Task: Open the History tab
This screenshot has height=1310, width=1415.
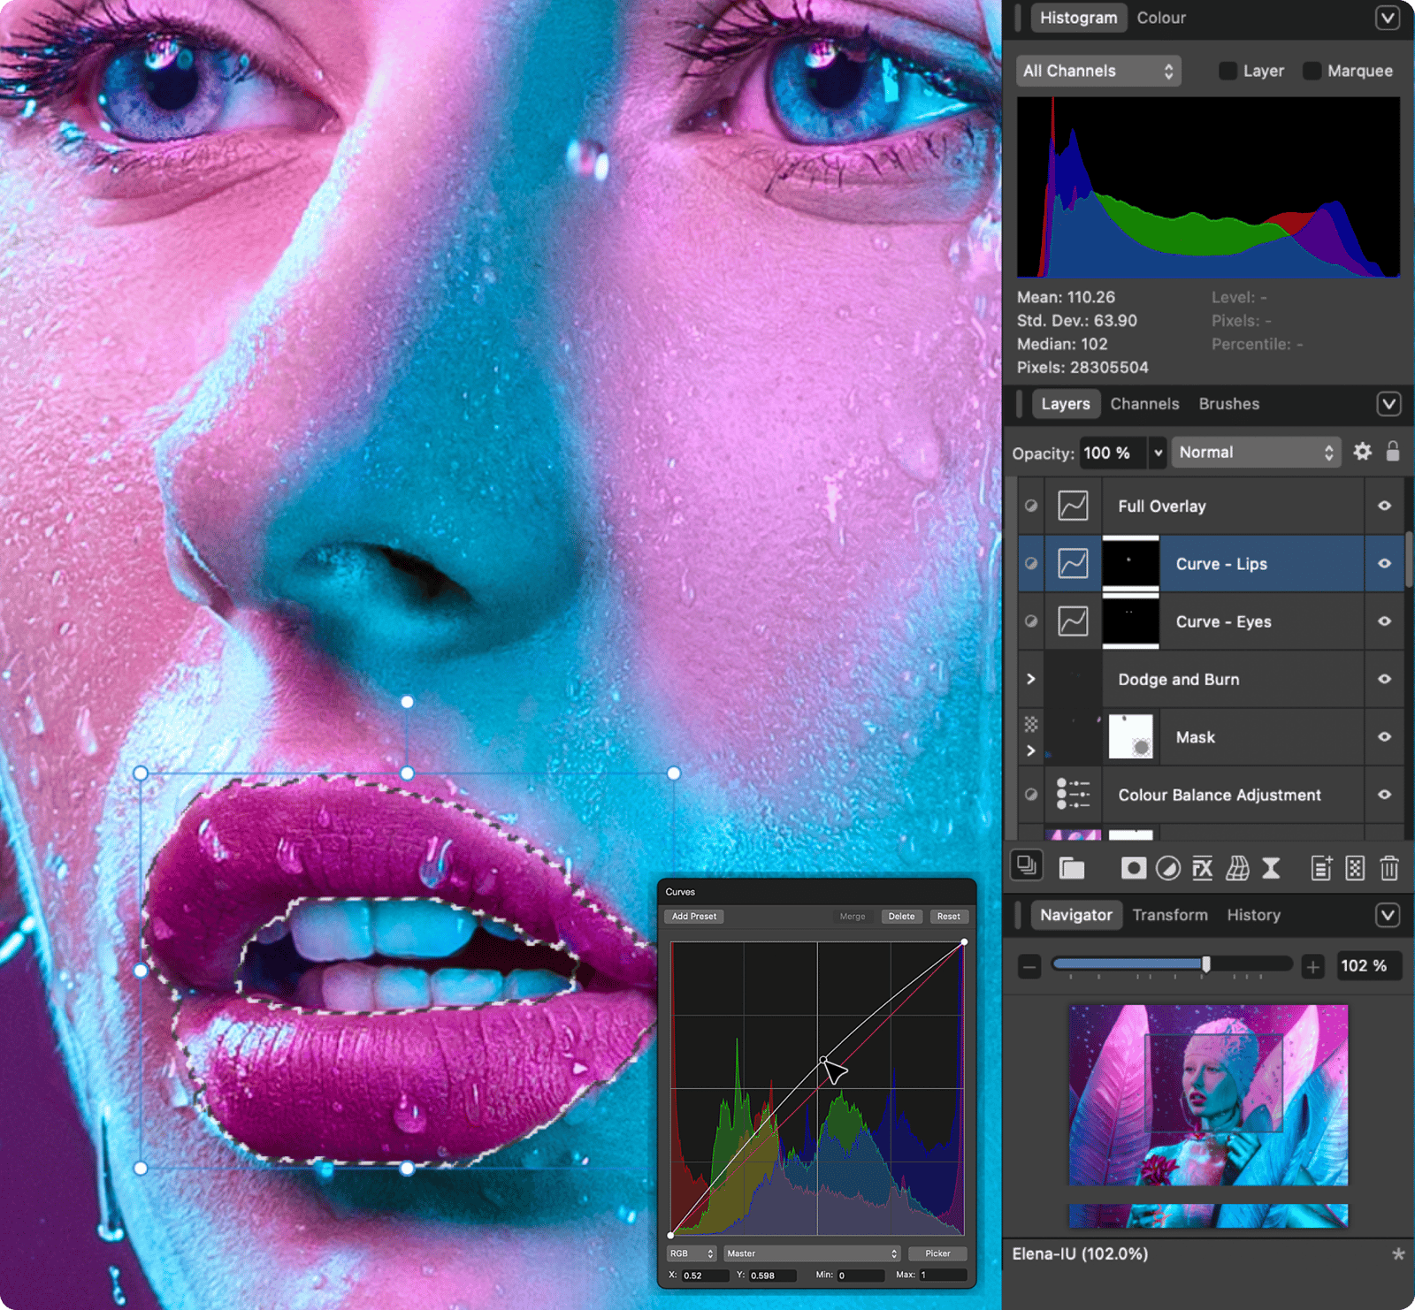Action: point(1253,915)
